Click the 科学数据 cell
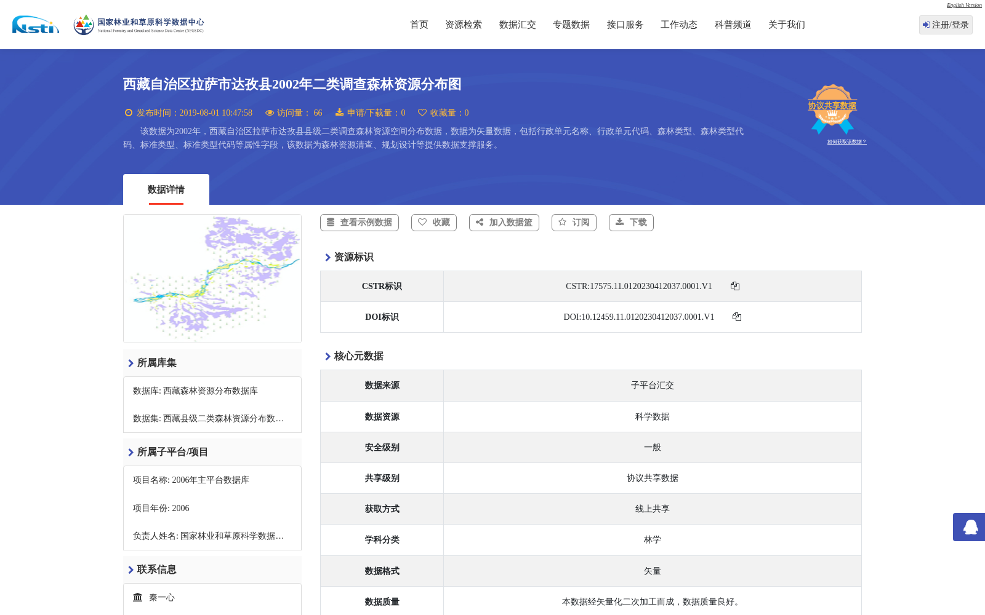Image resolution: width=985 pixels, height=615 pixels. pyautogui.click(x=653, y=416)
